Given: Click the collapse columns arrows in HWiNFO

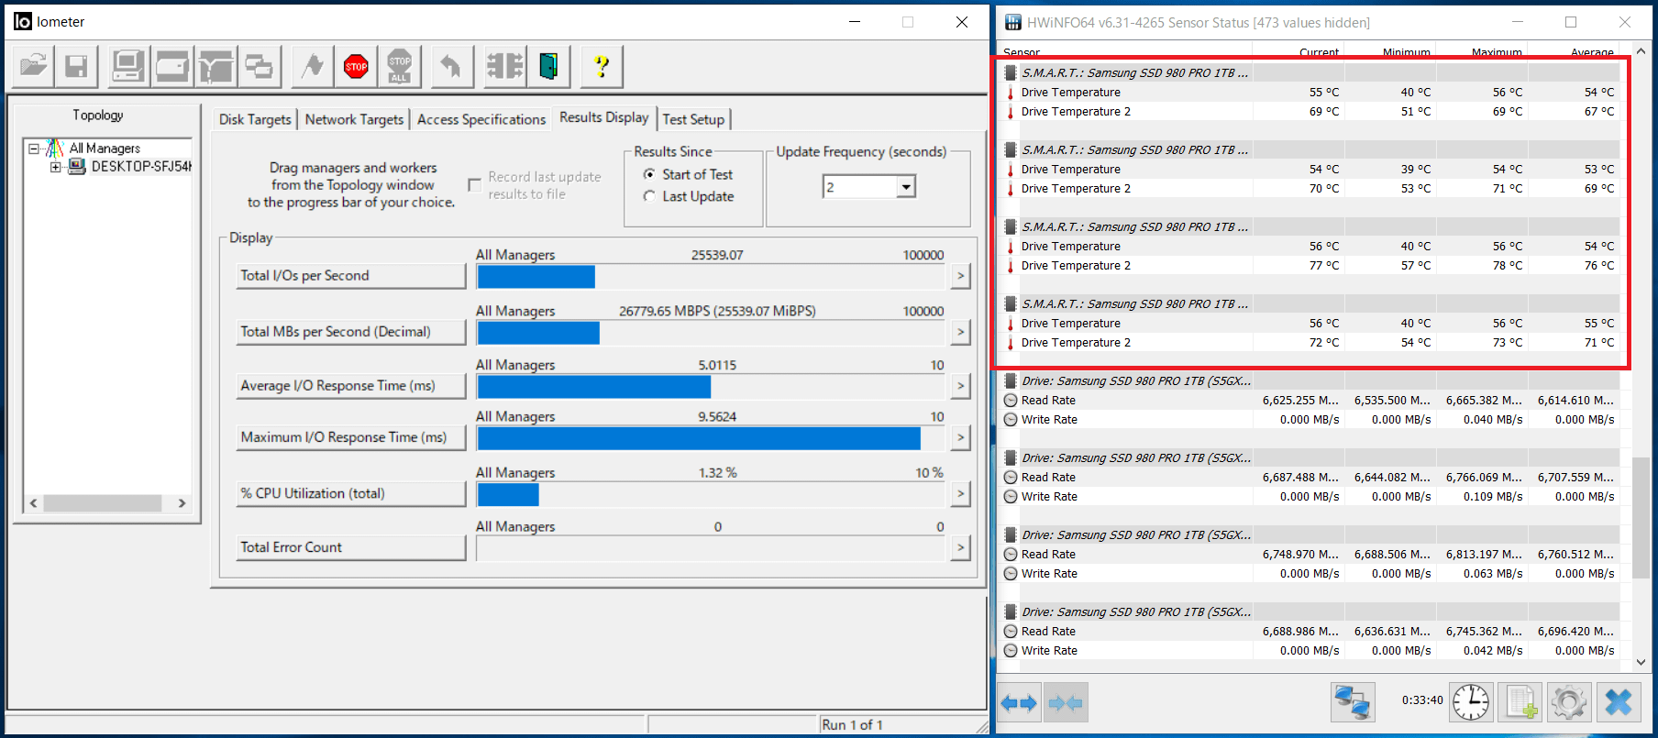Looking at the screenshot, I should click(1066, 703).
